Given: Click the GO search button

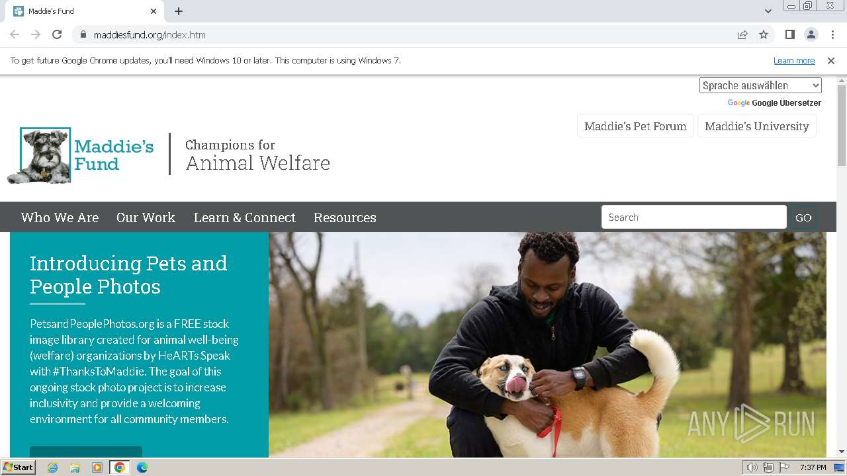Looking at the screenshot, I should pos(803,218).
